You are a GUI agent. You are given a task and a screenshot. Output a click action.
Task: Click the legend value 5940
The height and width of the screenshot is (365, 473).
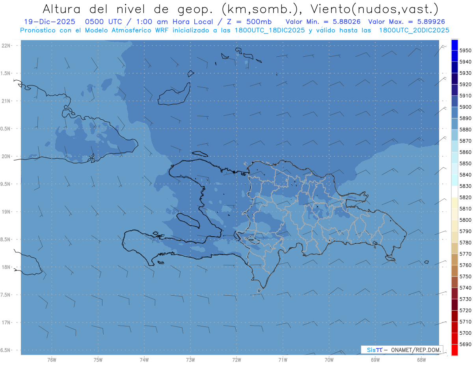[466, 62]
